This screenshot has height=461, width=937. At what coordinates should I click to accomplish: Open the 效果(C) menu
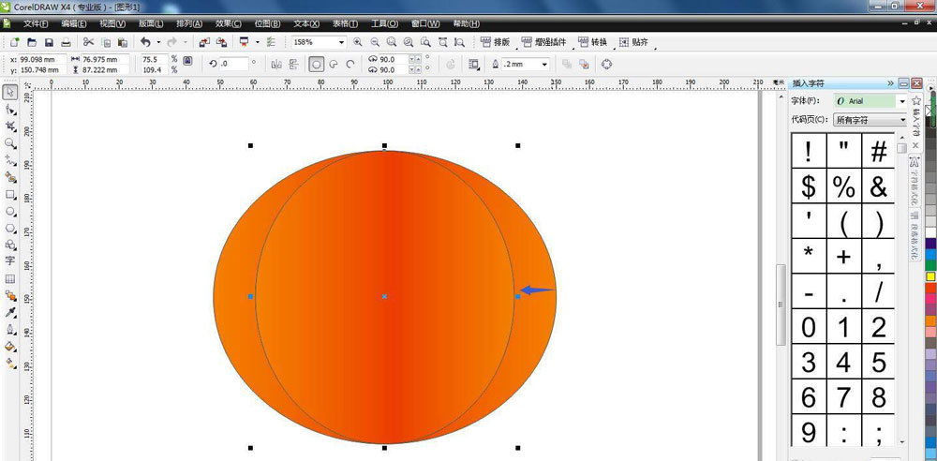tap(229, 23)
